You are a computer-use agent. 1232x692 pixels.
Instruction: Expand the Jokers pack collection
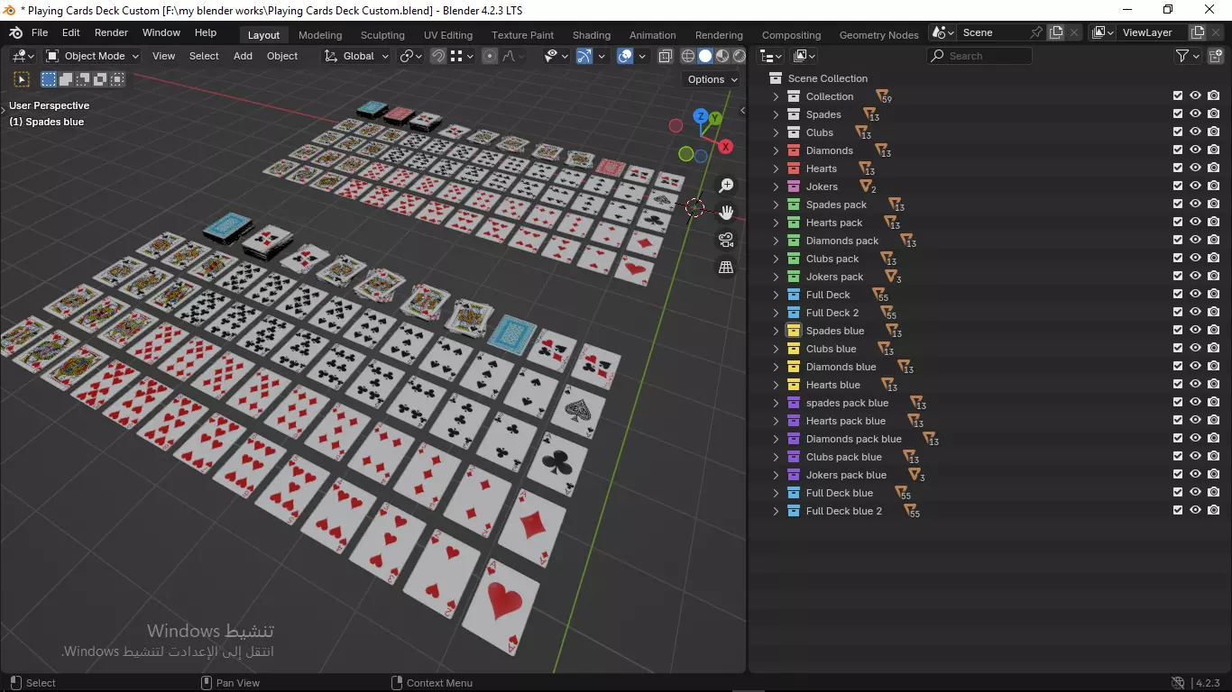pos(776,277)
